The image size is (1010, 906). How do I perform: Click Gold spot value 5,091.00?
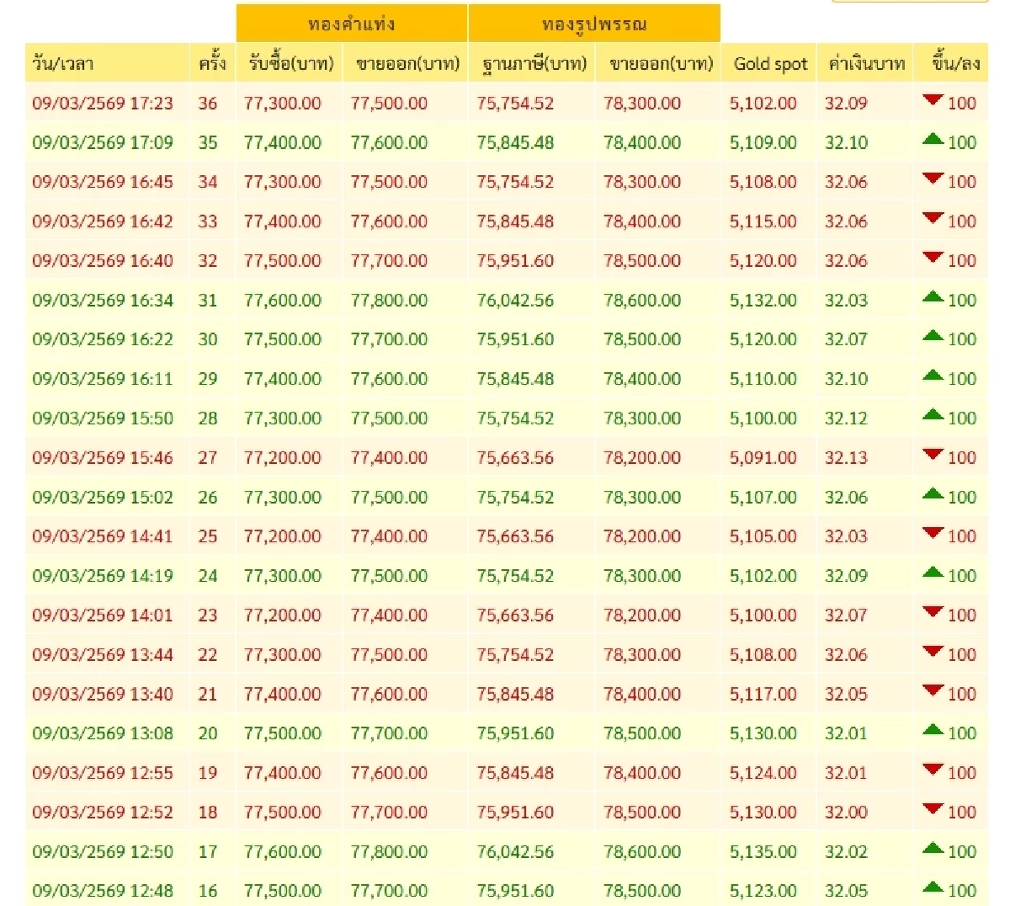click(763, 458)
